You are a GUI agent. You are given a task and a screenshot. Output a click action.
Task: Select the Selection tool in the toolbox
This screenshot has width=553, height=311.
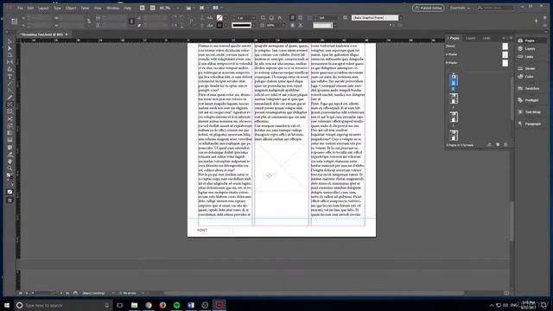pos(10,41)
